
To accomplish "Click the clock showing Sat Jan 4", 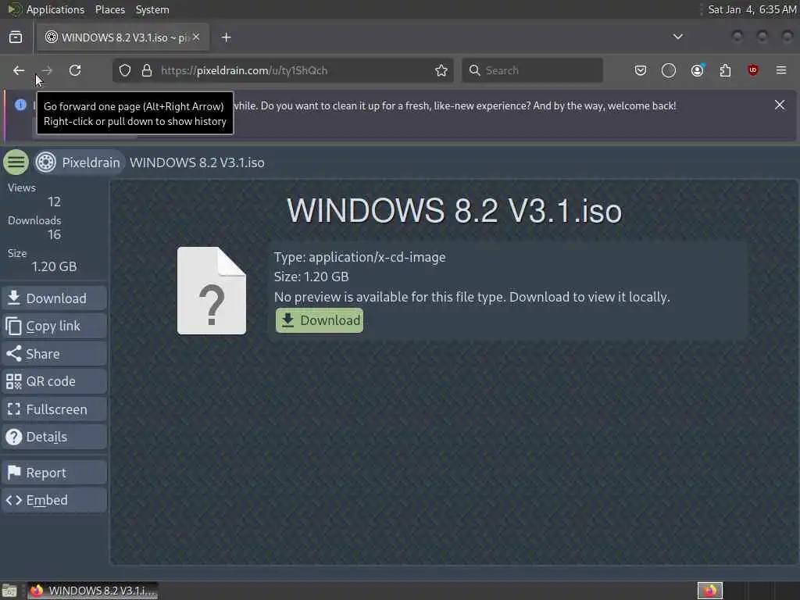I will click(752, 9).
